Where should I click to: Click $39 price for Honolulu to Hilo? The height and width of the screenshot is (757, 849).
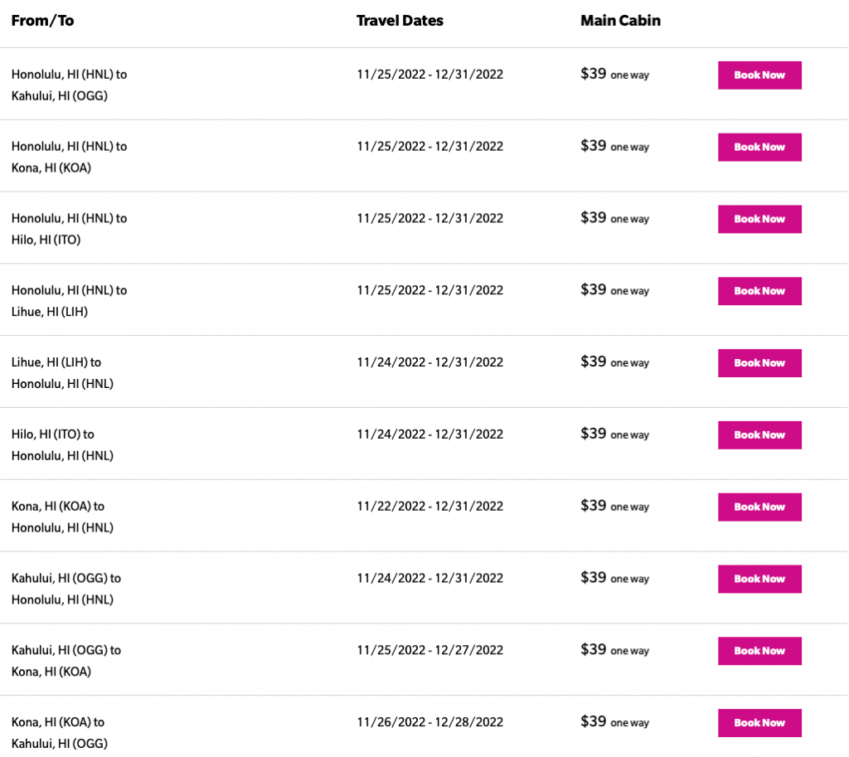[x=594, y=218]
